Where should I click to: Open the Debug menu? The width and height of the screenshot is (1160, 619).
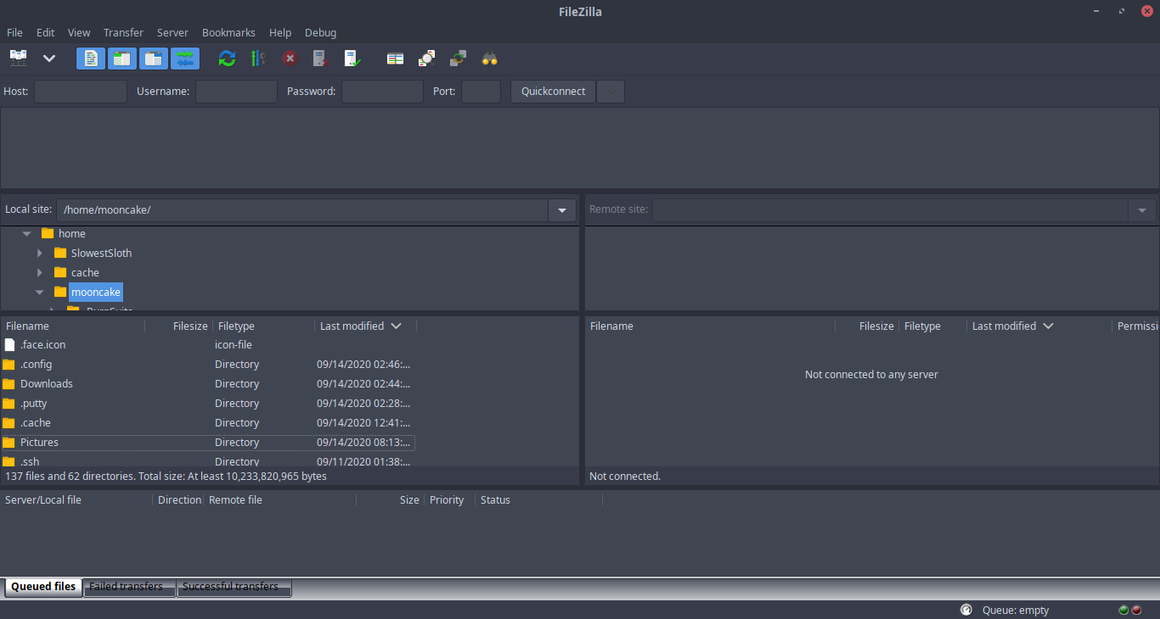coord(320,32)
